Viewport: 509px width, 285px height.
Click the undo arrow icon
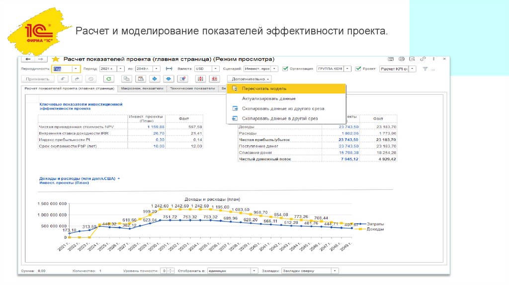tap(63, 79)
